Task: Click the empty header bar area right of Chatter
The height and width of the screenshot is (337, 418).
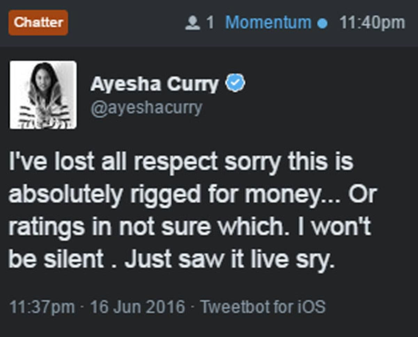Action: pyautogui.click(x=125, y=23)
